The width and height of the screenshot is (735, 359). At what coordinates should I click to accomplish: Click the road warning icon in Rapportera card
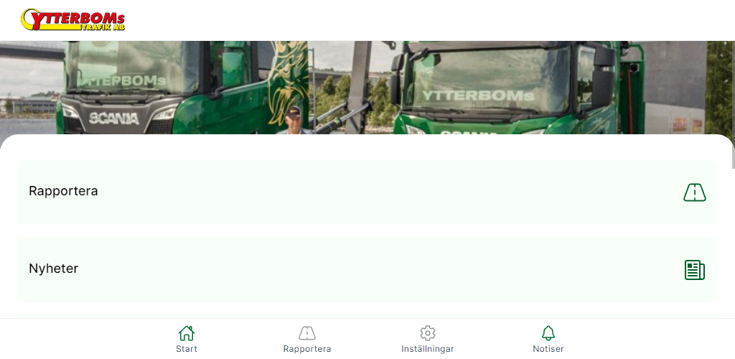[694, 192]
